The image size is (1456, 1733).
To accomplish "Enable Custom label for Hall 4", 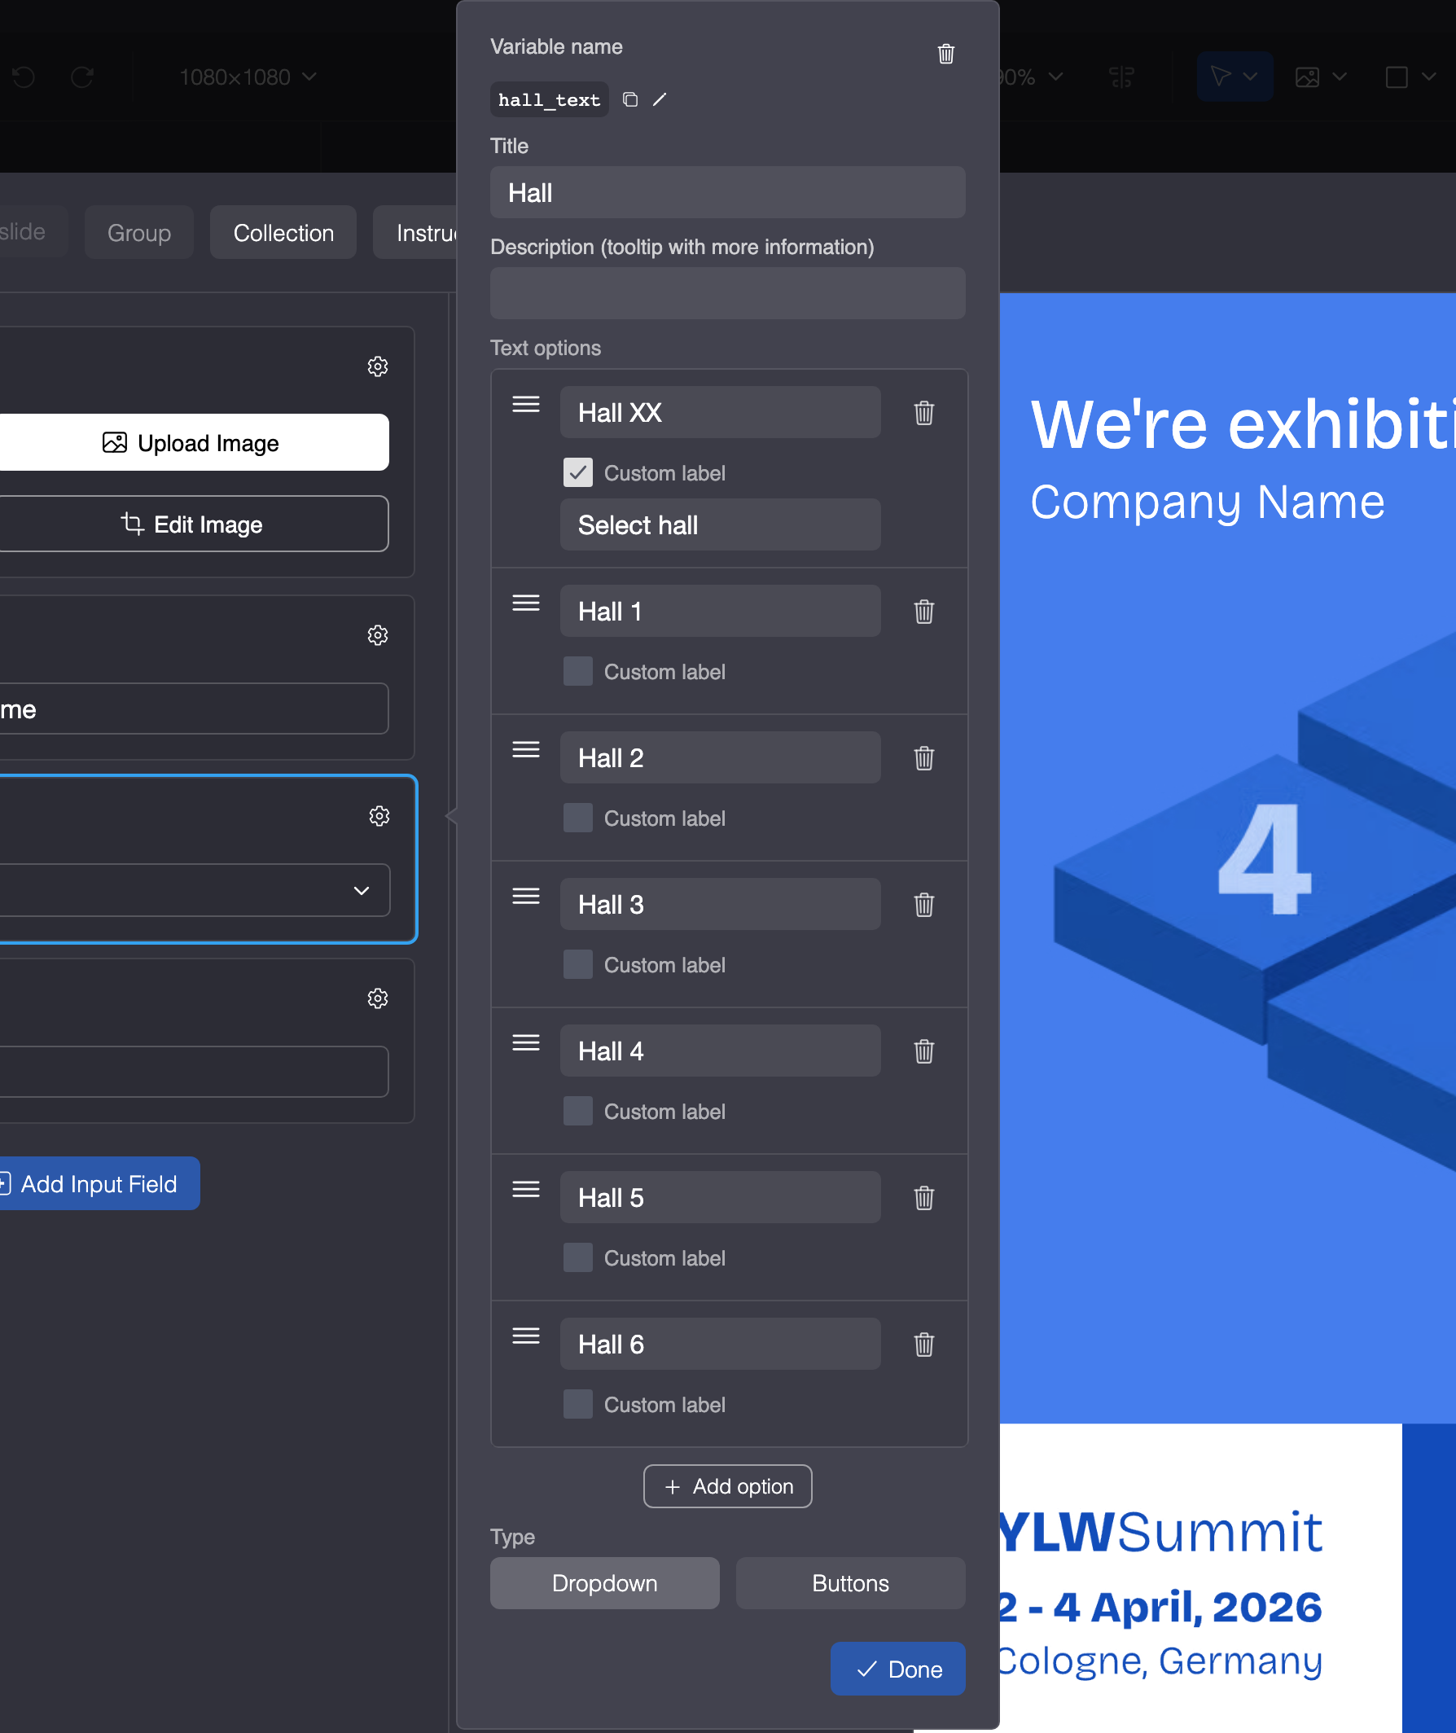I will [578, 1112].
